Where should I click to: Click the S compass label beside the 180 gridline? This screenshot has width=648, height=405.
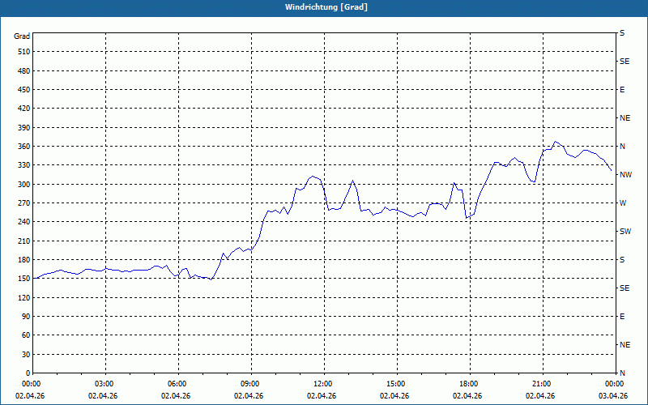point(622,260)
